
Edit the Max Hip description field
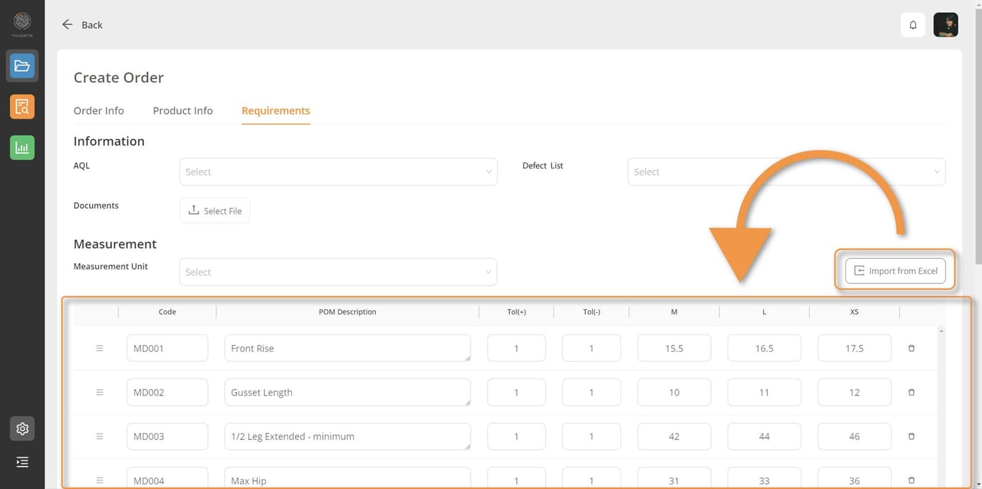point(347,478)
